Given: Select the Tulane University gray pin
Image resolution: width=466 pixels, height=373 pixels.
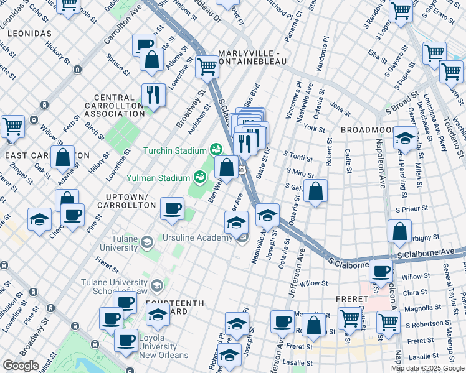Looking at the screenshot, I should point(146,242).
